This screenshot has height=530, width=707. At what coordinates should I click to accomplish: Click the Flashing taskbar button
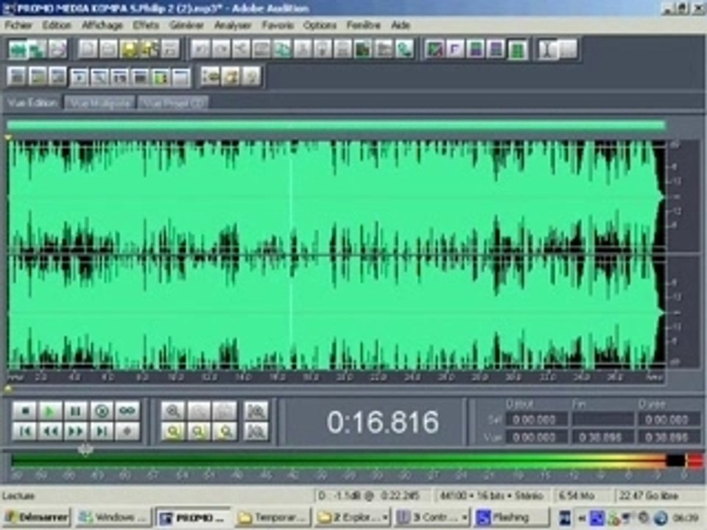pyautogui.click(x=512, y=517)
